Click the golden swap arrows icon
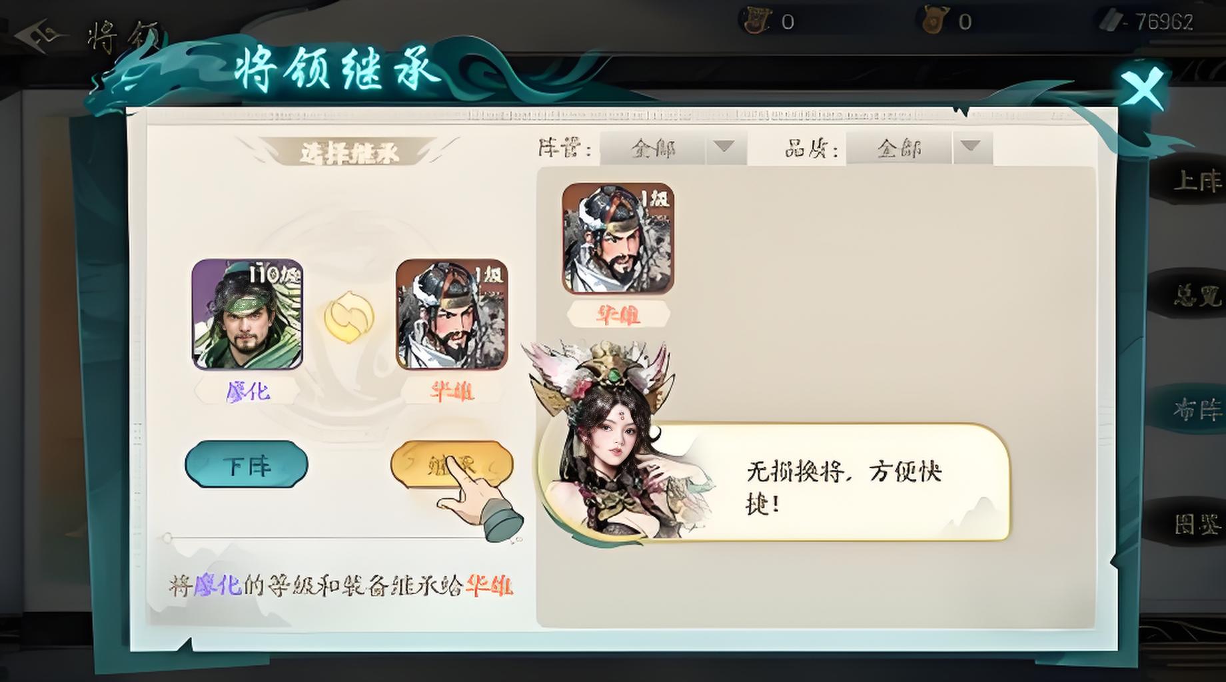The image size is (1226, 682). (x=349, y=318)
